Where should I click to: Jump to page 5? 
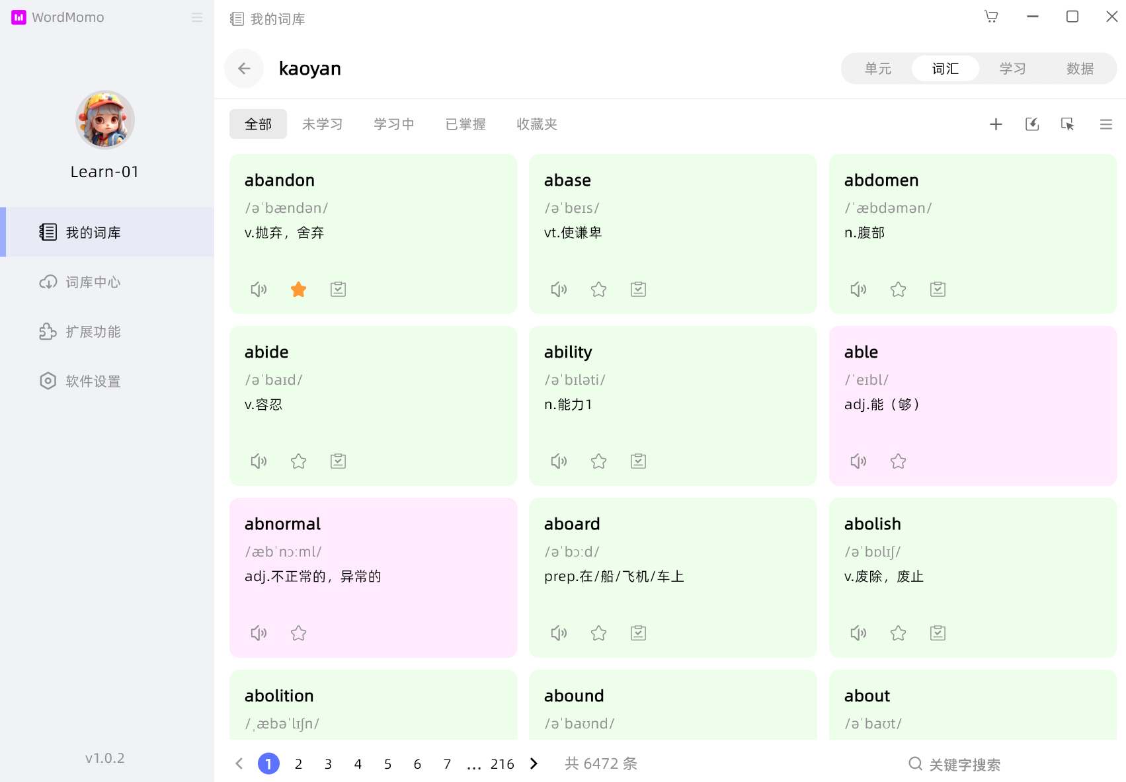coord(387,764)
